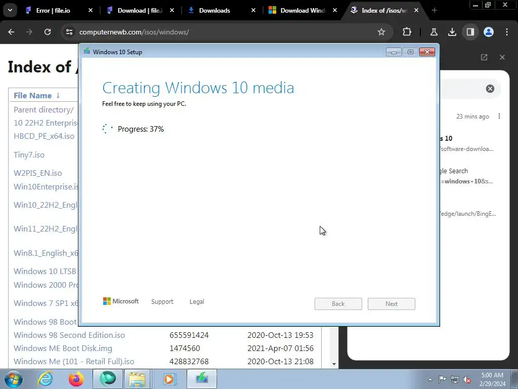Click the Back button in Setup
This screenshot has width=518, height=389.
pyautogui.click(x=338, y=304)
